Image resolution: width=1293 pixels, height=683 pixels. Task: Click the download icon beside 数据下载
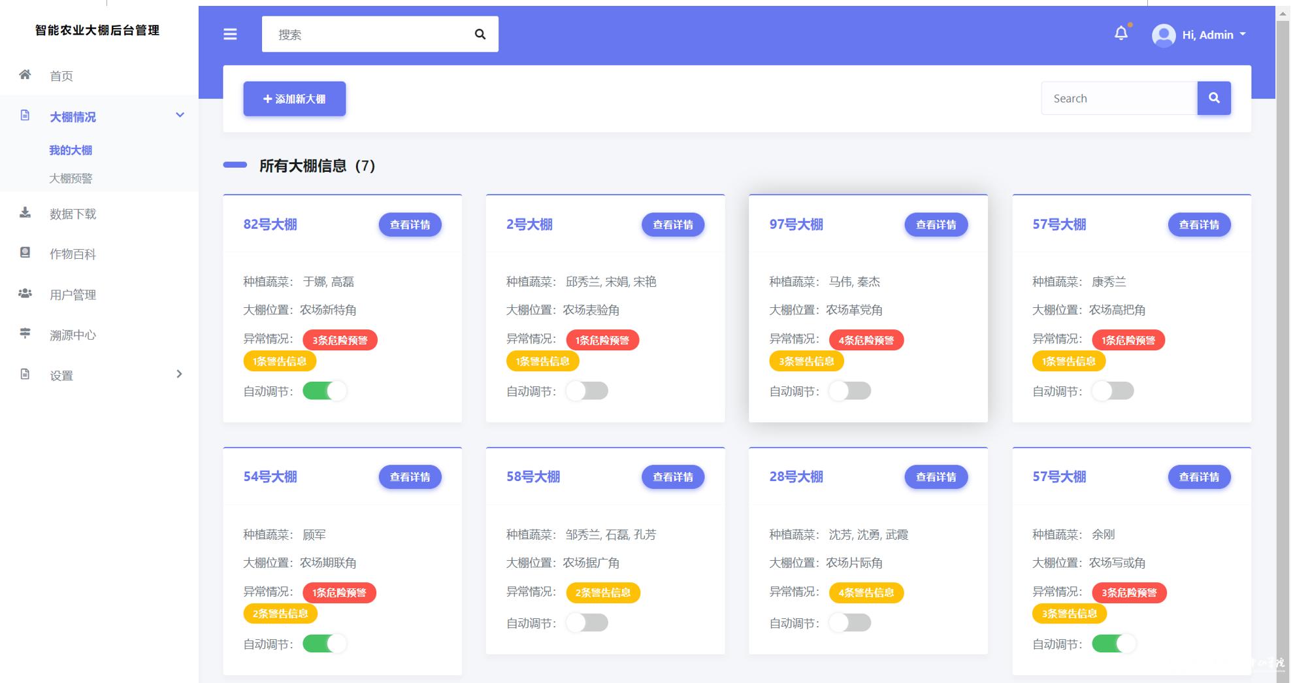coord(25,212)
